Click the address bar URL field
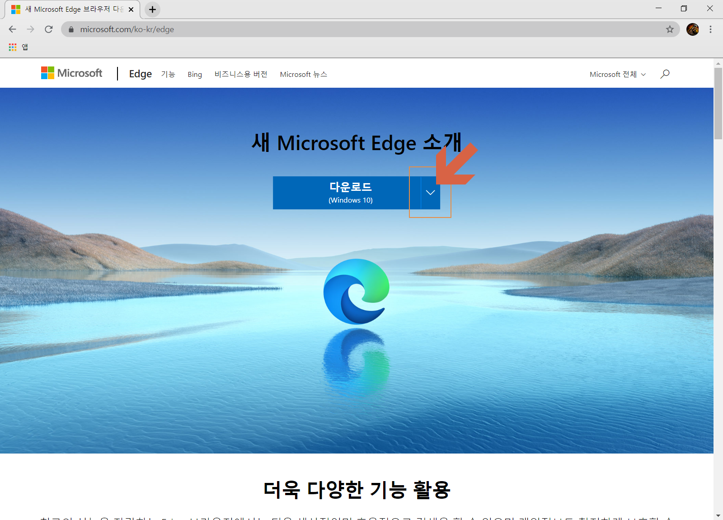 [371, 29]
